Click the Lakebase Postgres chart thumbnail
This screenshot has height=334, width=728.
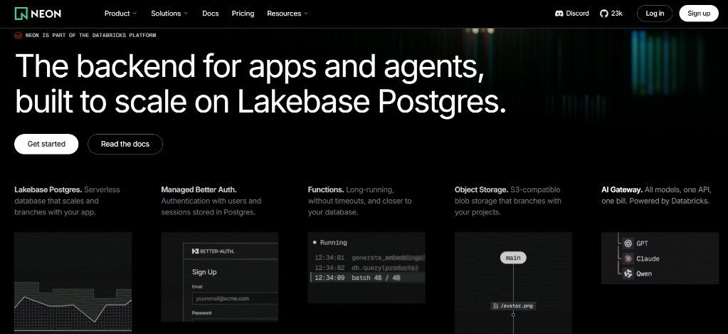(x=73, y=283)
